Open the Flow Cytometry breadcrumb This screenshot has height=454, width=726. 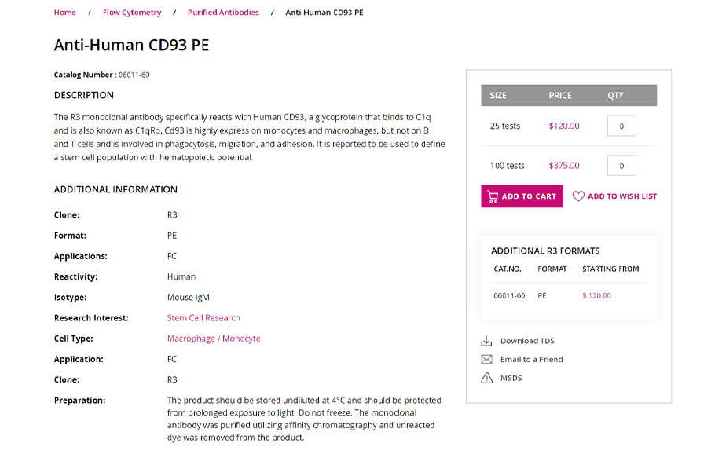(x=132, y=13)
